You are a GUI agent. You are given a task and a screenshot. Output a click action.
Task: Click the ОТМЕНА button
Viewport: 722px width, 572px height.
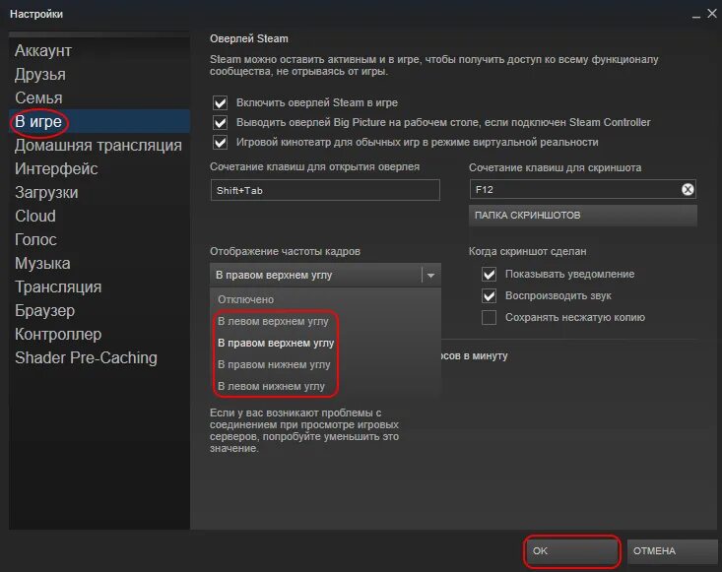point(673,550)
